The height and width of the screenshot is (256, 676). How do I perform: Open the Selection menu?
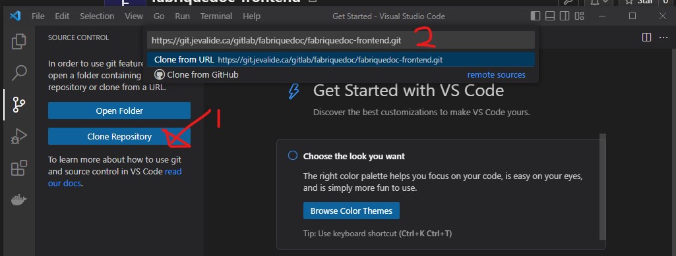tap(97, 16)
